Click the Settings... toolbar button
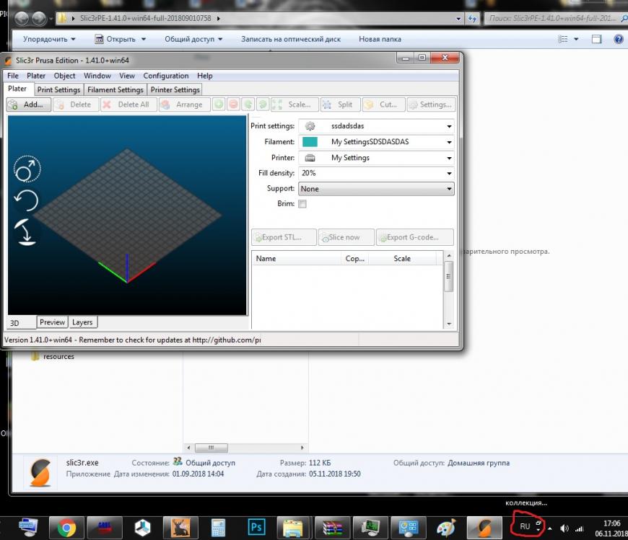The image size is (628, 540). tap(432, 105)
